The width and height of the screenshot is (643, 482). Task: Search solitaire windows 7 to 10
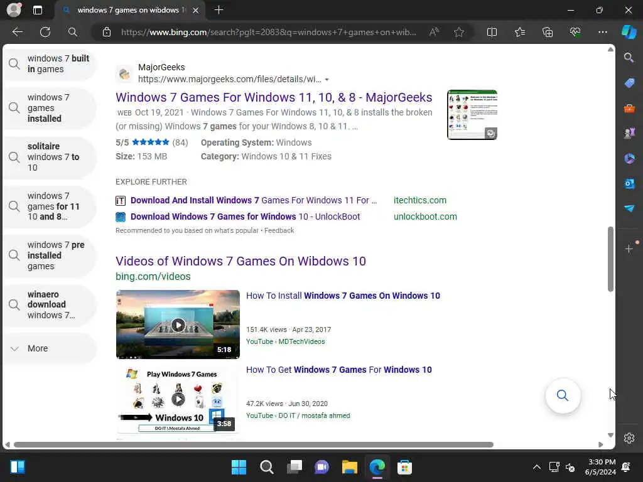[x=49, y=157]
